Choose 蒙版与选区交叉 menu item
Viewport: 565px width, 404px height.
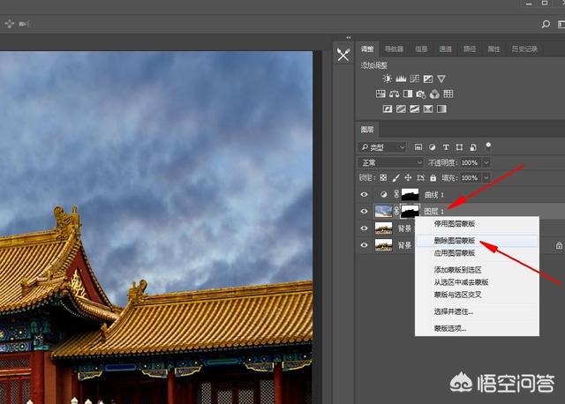pyautogui.click(x=477, y=295)
